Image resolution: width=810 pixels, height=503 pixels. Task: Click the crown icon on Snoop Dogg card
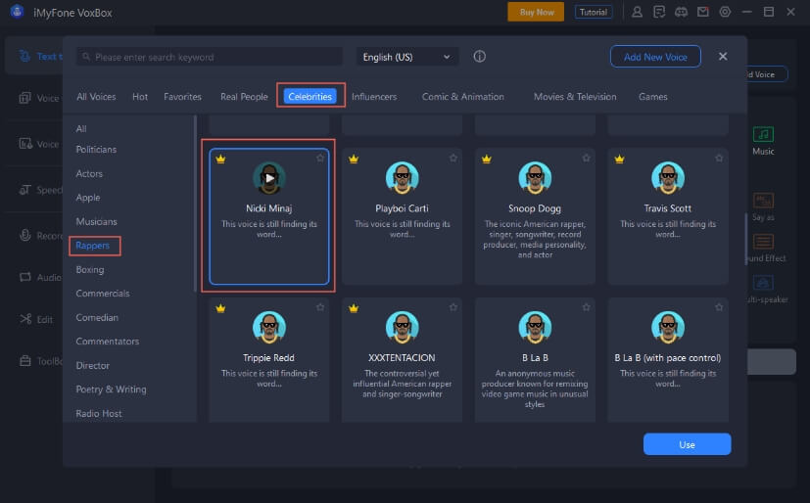pyautogui.click(x=486, y=159)
